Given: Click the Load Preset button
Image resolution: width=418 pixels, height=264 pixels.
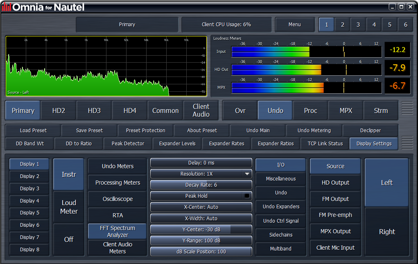Looking at the screenshot, I should coord(33,131).
